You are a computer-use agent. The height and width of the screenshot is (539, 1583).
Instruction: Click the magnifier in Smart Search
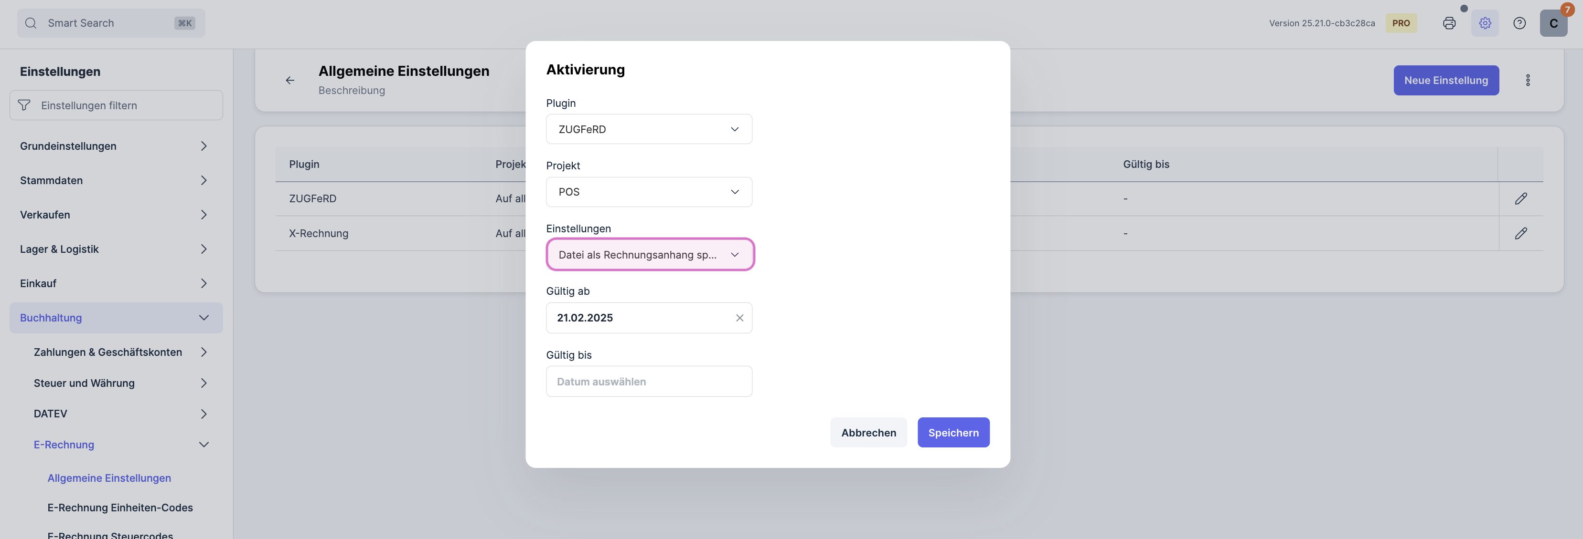(x=31, y=23)
